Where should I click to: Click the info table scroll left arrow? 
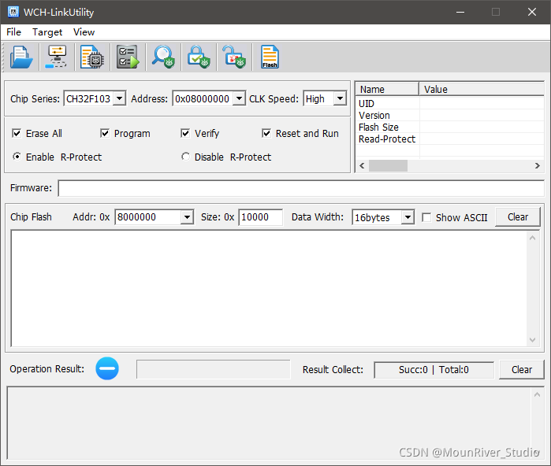[x=362, y=165]
